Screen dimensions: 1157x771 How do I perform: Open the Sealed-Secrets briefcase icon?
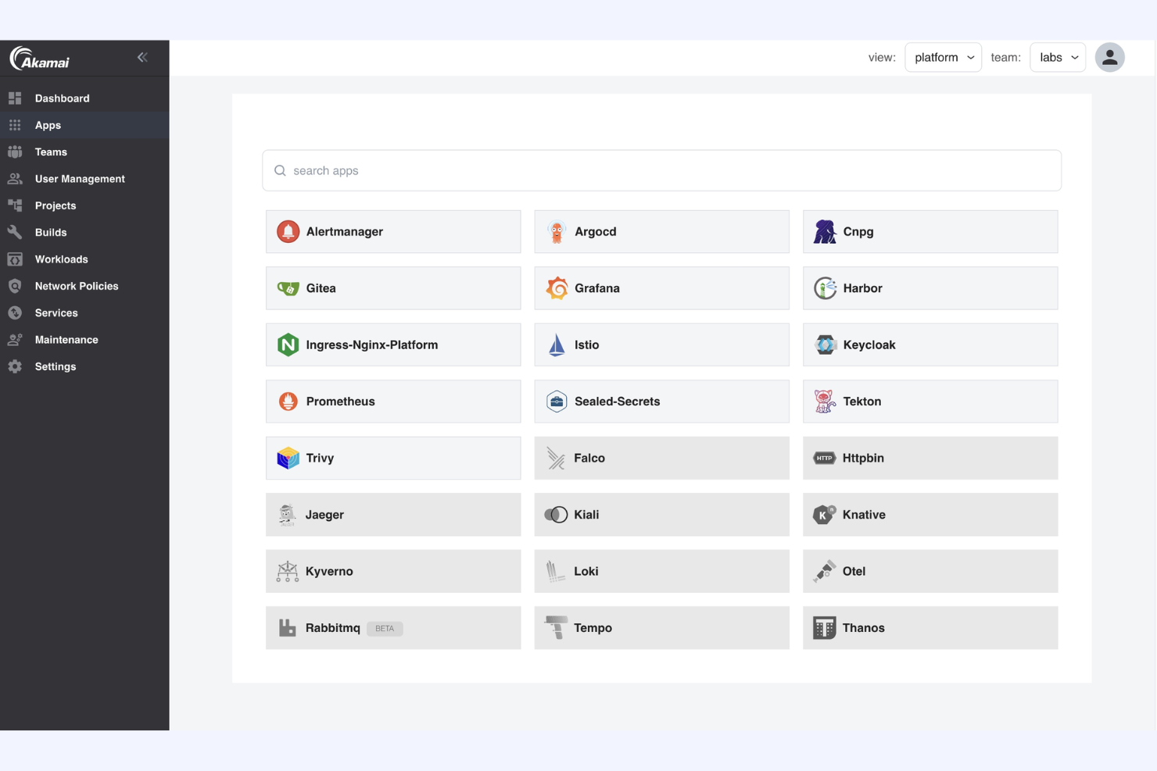point(556,401)
